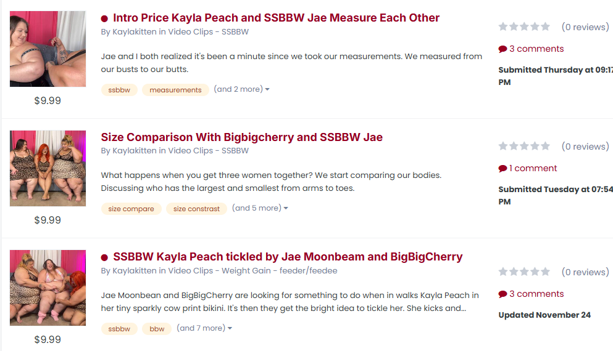The height and width of the screenshot is (351, 613).
Task: Expand "(and 2 more)" tags dropdown
Action: coord(241,89)
